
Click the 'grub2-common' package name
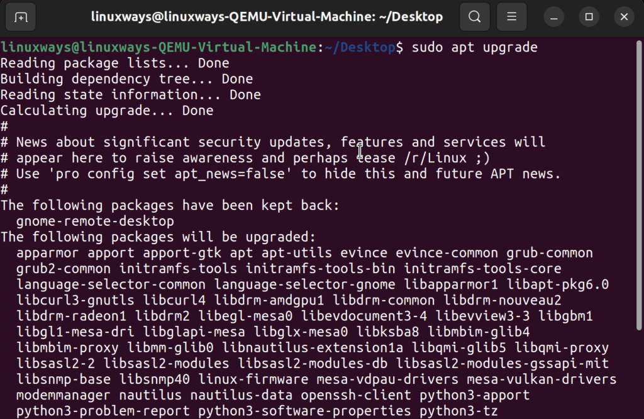pos(64,269)
